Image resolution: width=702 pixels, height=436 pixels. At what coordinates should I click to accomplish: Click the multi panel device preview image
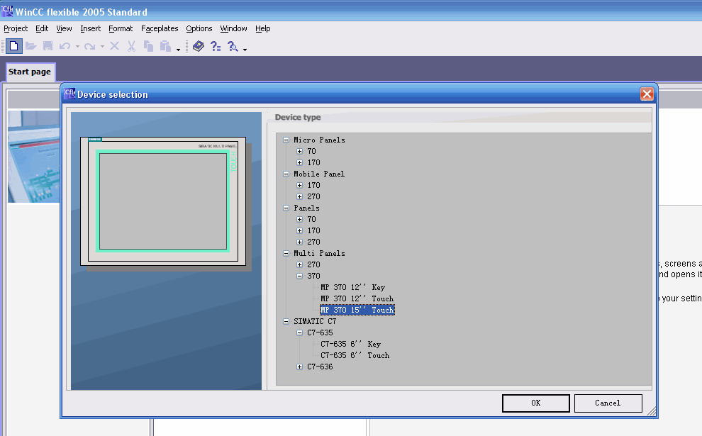pyautogui.click(x=163, y=201)
